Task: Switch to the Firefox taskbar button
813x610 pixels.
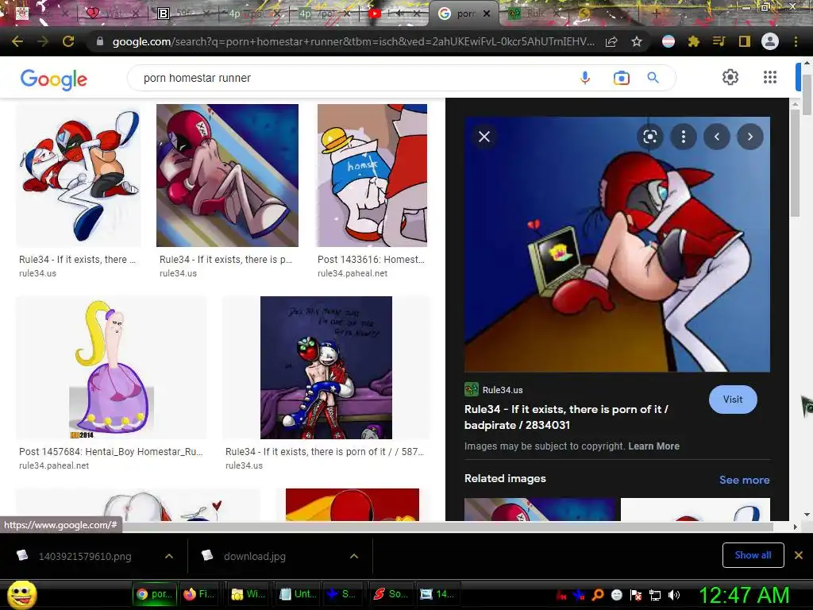Action: click(198, 594)
